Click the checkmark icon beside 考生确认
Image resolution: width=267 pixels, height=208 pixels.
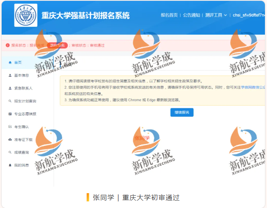[x=10, y=127]
